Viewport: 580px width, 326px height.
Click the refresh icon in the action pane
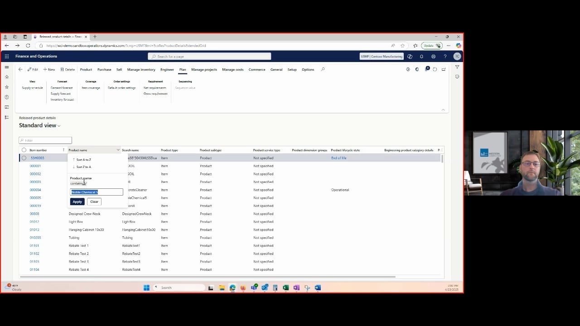click(x=435, y=69)
